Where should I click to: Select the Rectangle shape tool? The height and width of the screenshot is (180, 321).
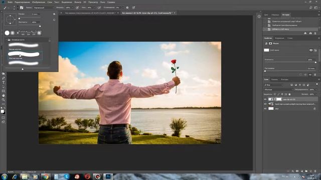pyautogui.click(x=4, y=91)
